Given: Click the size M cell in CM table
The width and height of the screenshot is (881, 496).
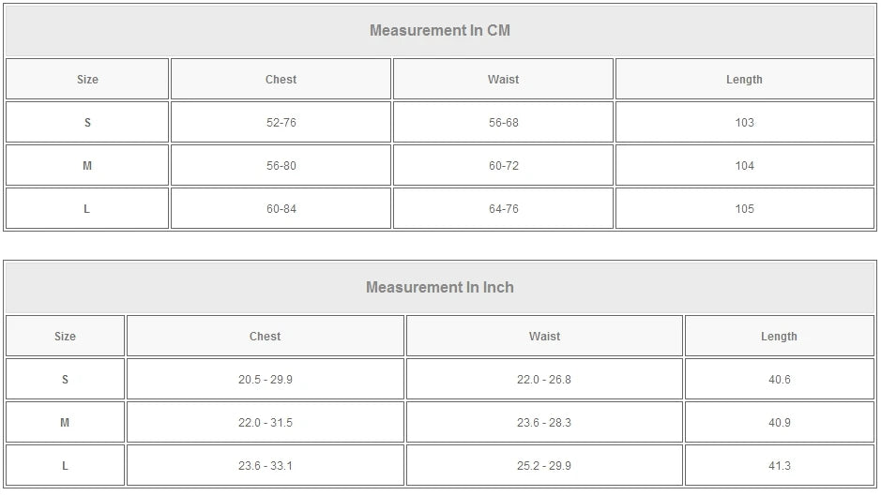Looking at the screenshot, I should click(x=87, y=166).
